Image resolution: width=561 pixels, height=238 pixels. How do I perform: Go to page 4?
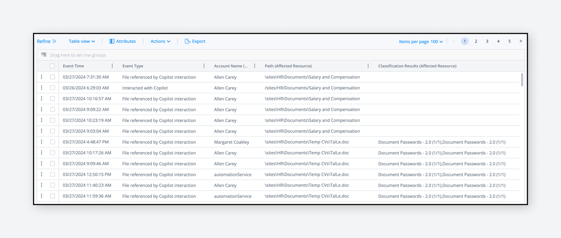498,41
